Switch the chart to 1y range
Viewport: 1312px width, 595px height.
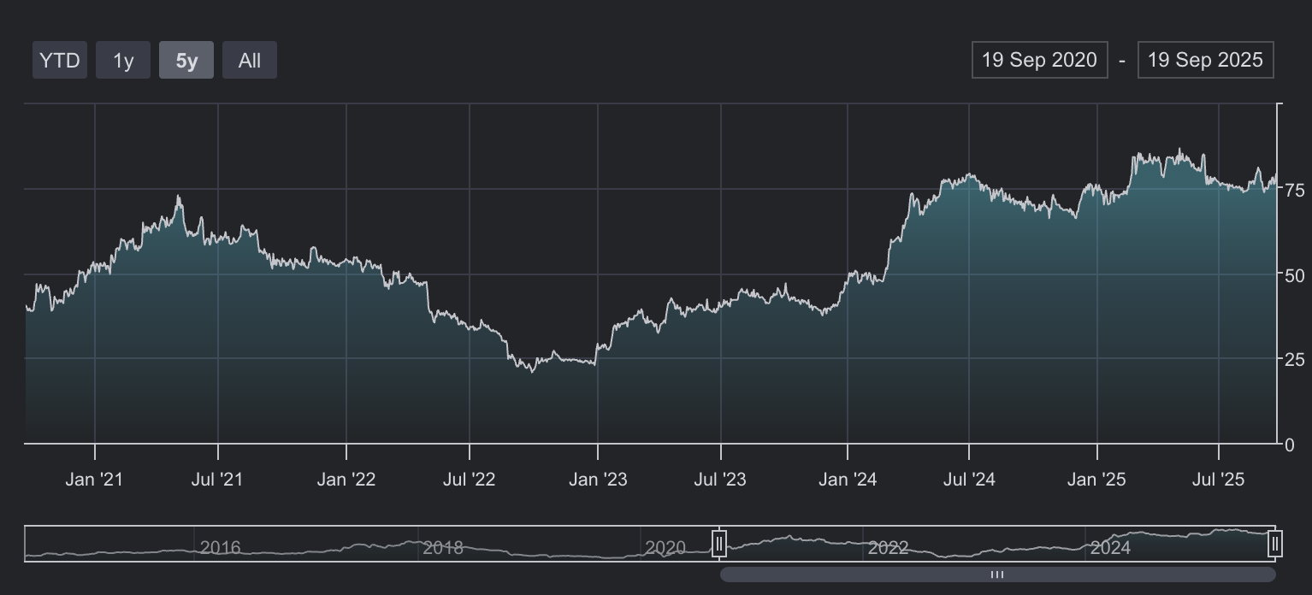point(123,61)
